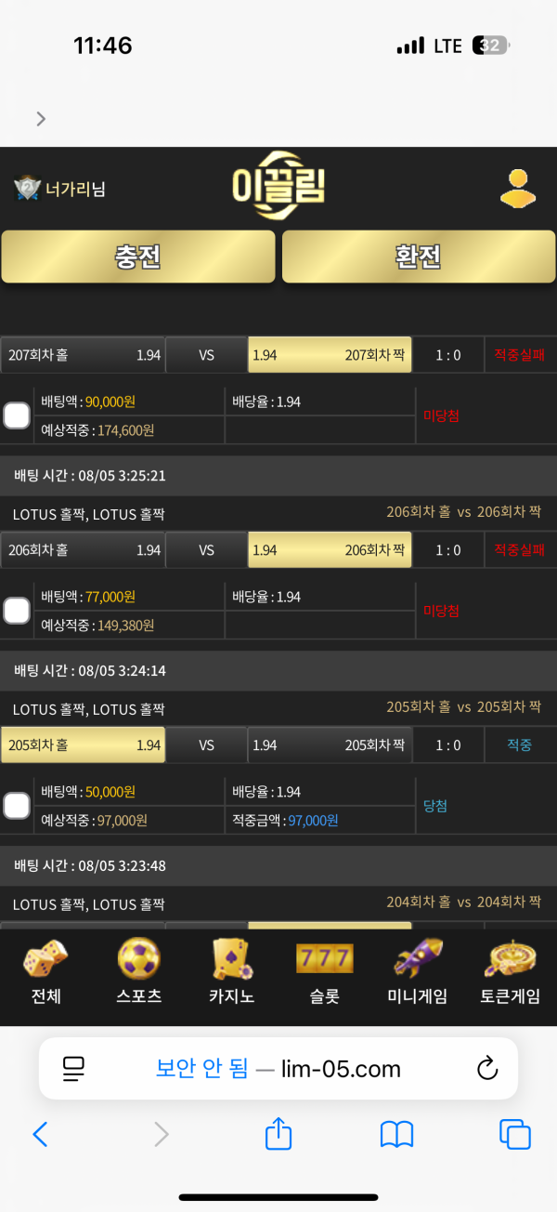Tap the lim-05.com address bar
This screenshot has height=1212, width=557.
(278, 1069)
